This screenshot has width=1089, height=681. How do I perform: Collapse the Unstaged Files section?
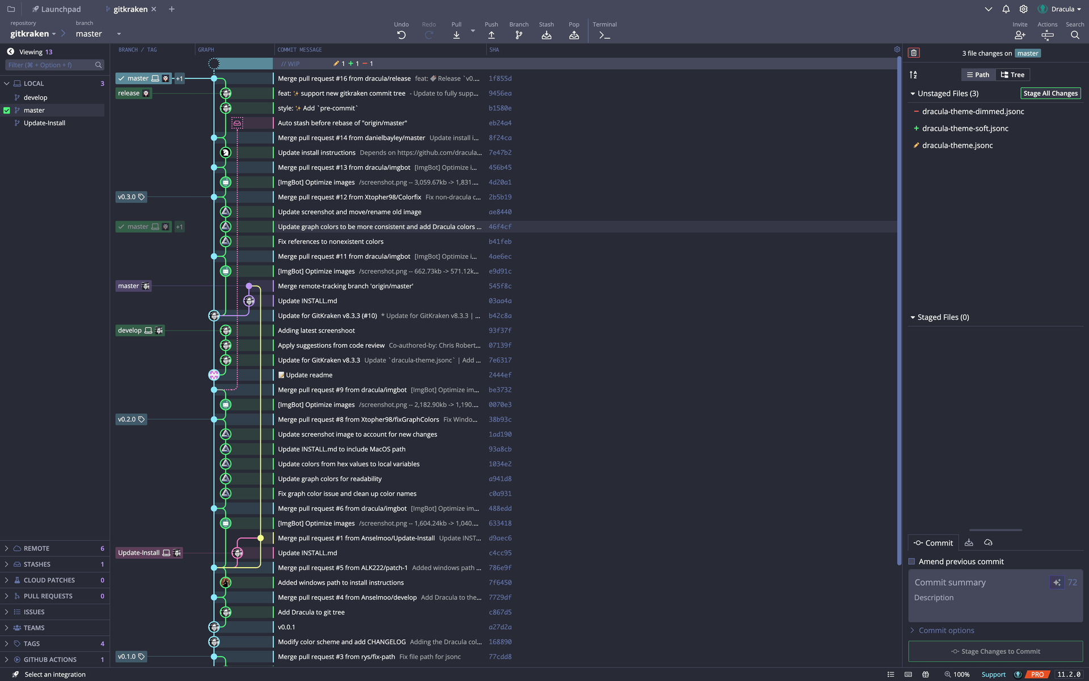click(x=913, y=93)
